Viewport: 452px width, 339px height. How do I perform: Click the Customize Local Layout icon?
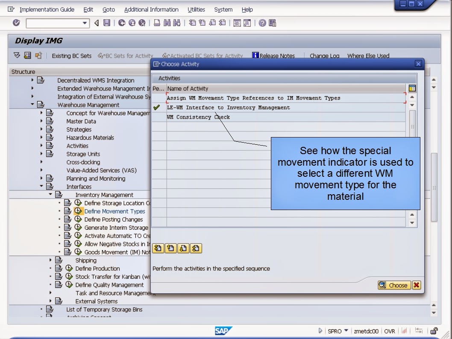273,23
